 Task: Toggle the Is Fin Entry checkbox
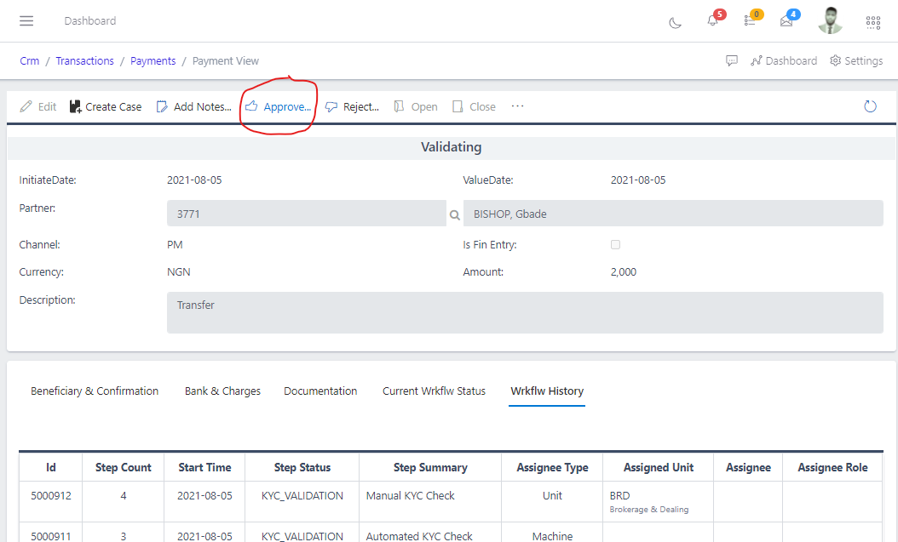[615, 244]
